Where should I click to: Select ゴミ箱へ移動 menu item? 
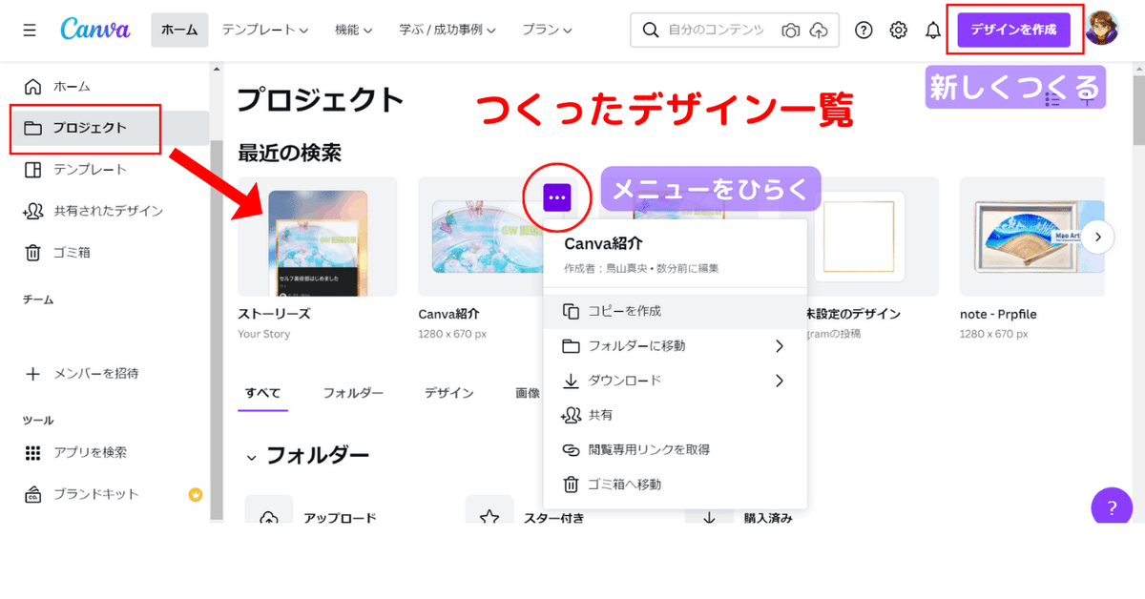675,485
